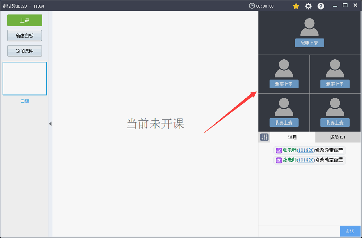Open teacher ID link 101820 in first message
The height and width of the screenshot is (238, 362).
point(305,150)
